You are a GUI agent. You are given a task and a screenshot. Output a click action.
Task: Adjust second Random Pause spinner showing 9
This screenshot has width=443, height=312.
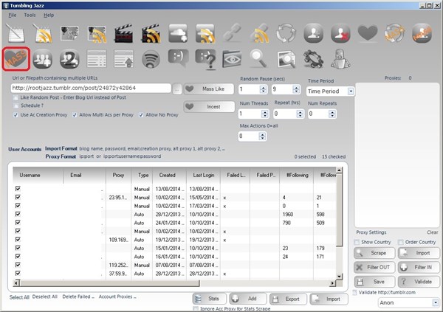[x=296, y=89]
